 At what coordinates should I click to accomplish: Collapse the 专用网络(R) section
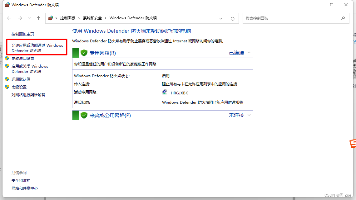point(249,53)
